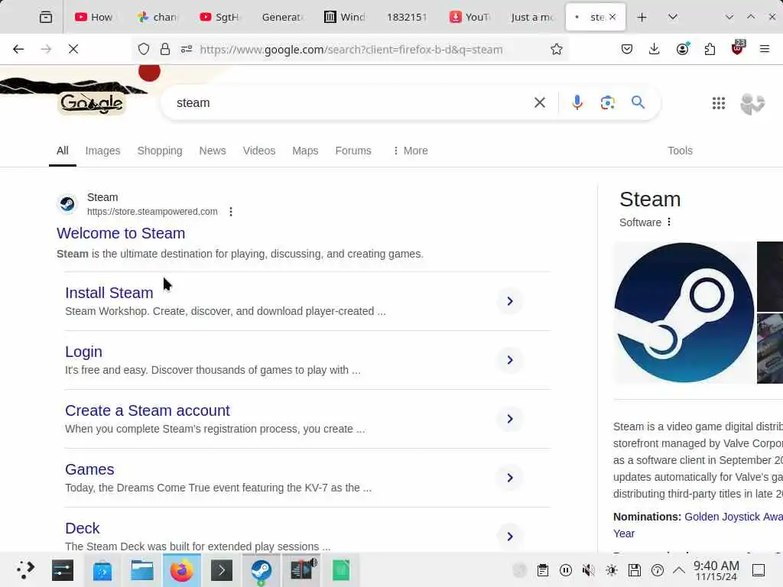783x587 pixels.
Task: Open the Login link
Action: pos(83,352)
